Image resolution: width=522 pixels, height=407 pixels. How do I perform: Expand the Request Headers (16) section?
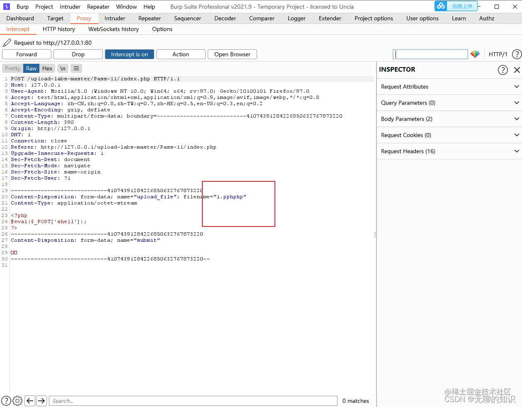click(449, 151)
